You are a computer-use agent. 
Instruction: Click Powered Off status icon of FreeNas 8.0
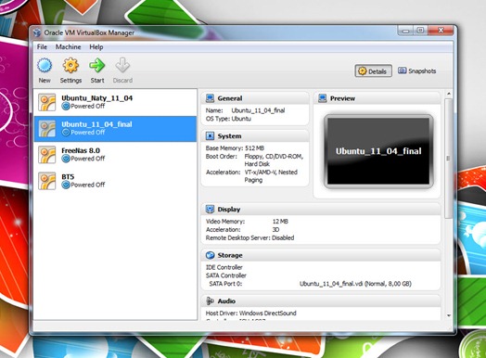click(66, 159)
